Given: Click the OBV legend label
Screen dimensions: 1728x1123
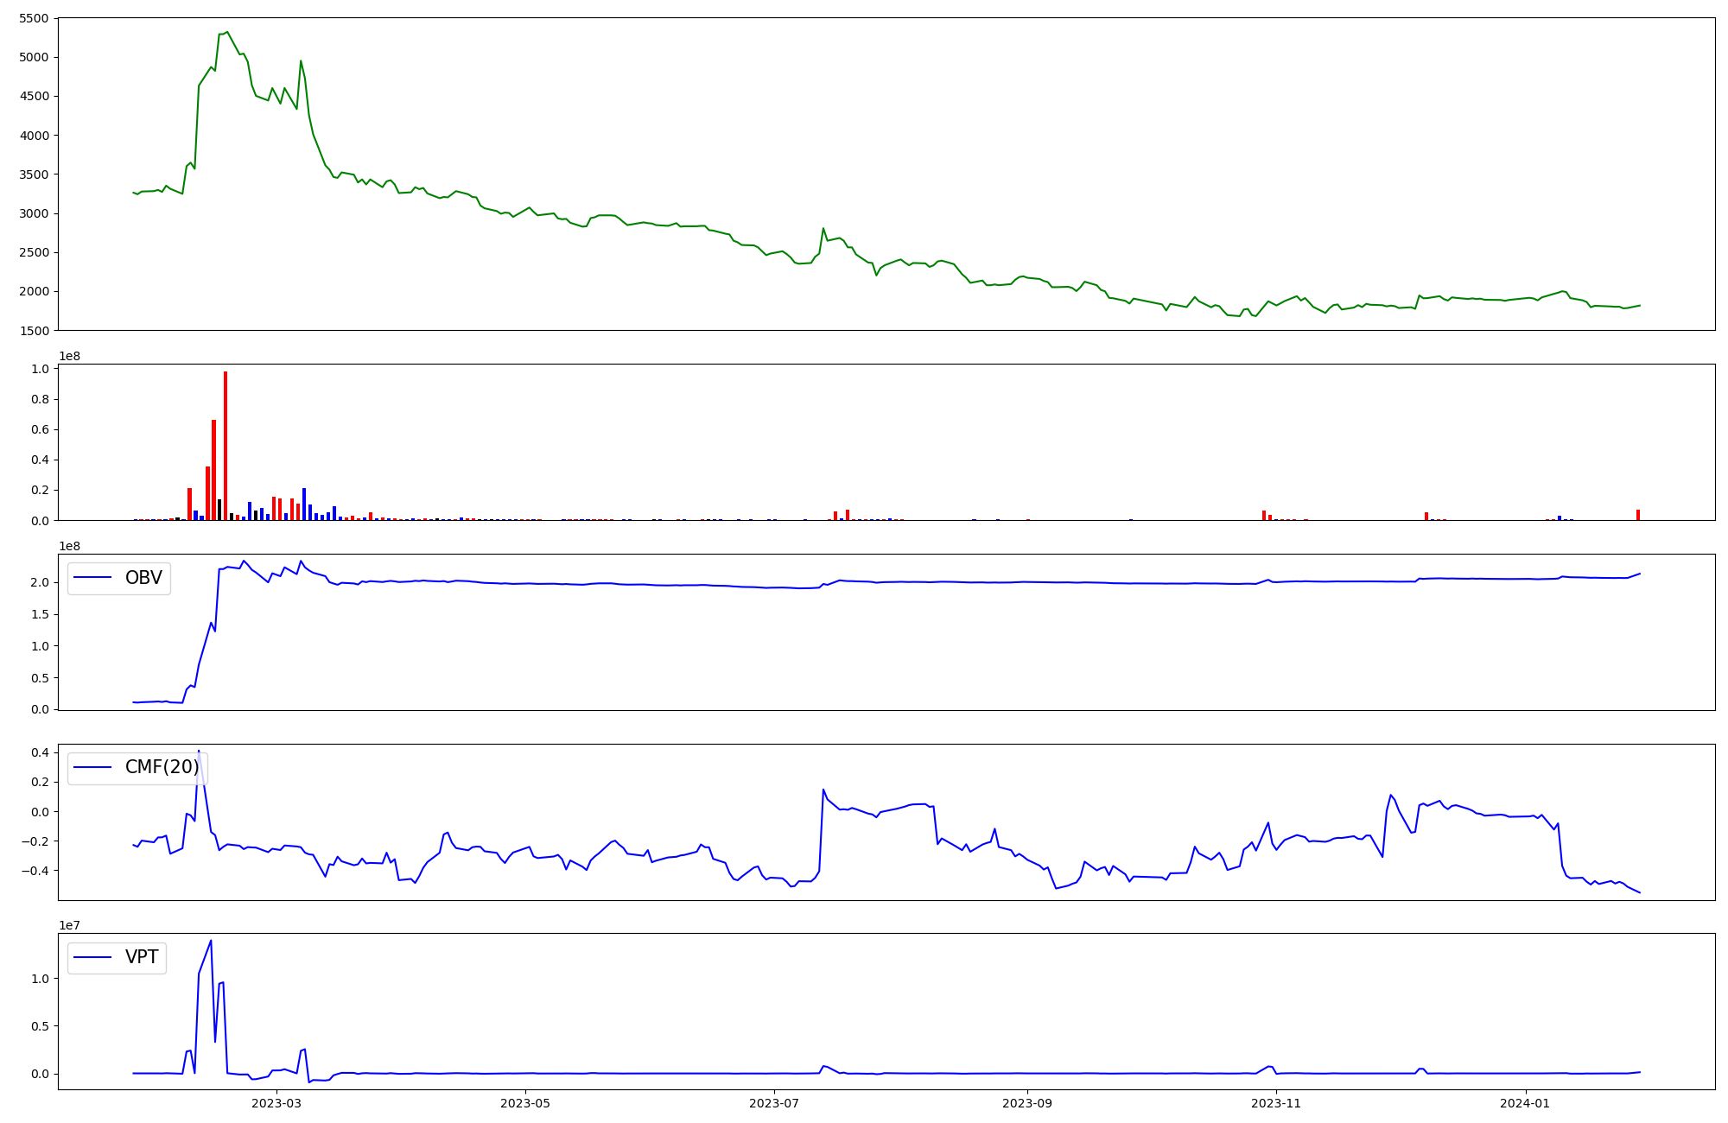Looking at the screenshot, I should pos(143,578).
